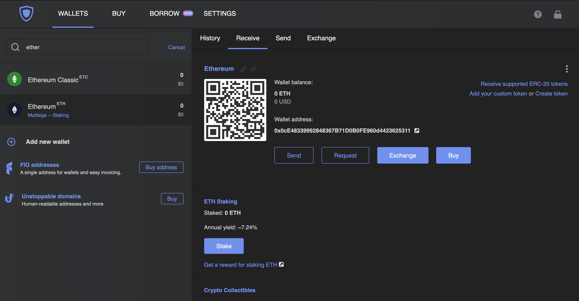Image resolution: width=579 pixels, height=301 pixels.
Task: Switch to the Send tab
Action: tap(283, 38)
